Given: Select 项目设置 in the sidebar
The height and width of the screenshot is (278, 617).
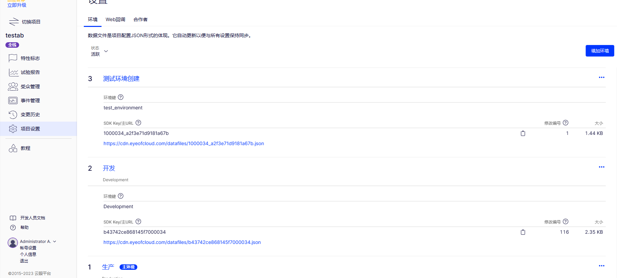Looking at the screenshot, I should (x=30, y=129).
